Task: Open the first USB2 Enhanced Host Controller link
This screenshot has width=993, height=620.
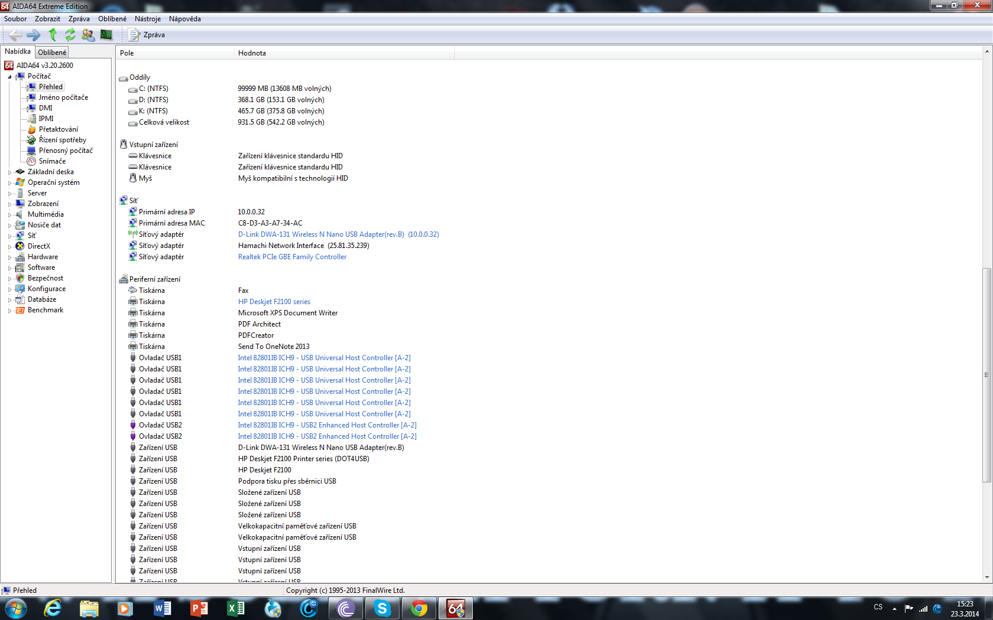Action: pyautogui.click(x=327, y=425)
